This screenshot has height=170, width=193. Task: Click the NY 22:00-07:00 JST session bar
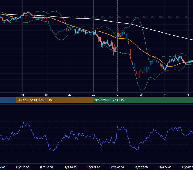[143, 100]
